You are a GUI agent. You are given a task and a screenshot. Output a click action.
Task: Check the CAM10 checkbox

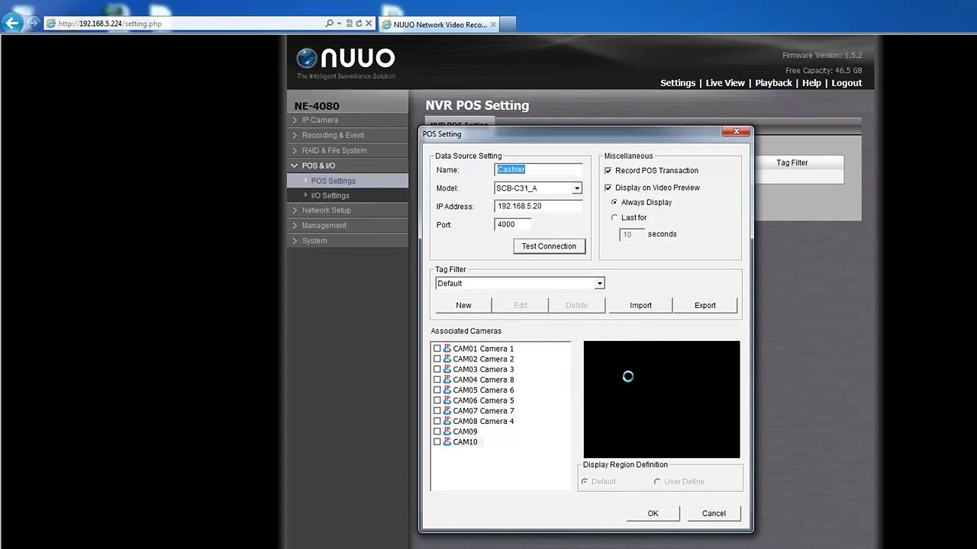437,441
